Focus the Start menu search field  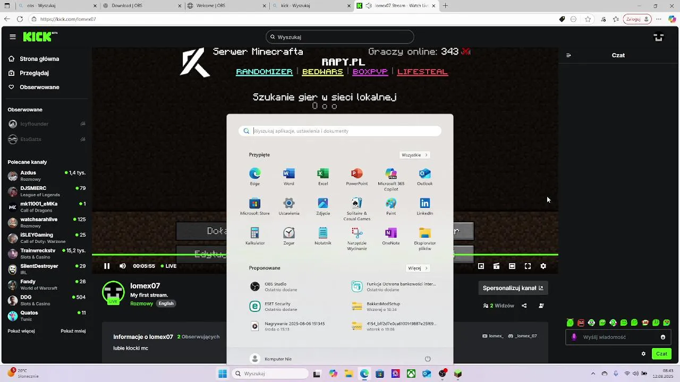tap(340, 131)
